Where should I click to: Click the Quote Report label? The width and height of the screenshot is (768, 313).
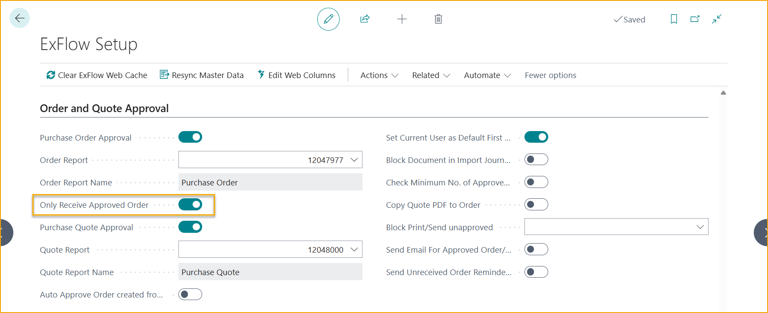pos(65,250)
